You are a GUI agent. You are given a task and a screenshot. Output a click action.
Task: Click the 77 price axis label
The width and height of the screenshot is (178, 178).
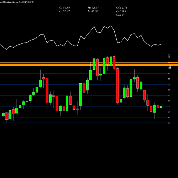[169, 79]
